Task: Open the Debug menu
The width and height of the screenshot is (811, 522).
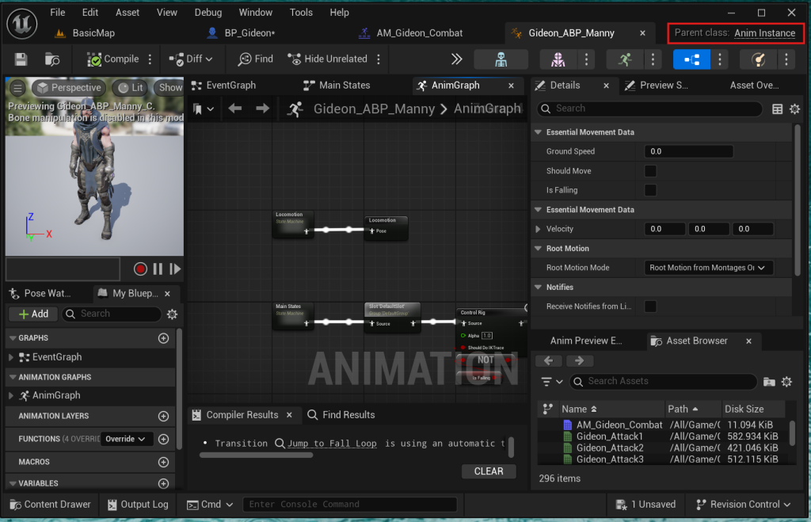Action: (208, 13)
